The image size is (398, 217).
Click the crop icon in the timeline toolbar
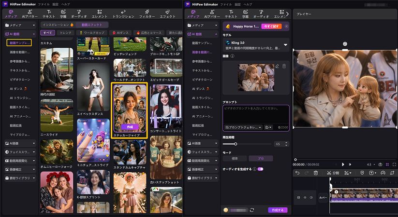[392, 173]
